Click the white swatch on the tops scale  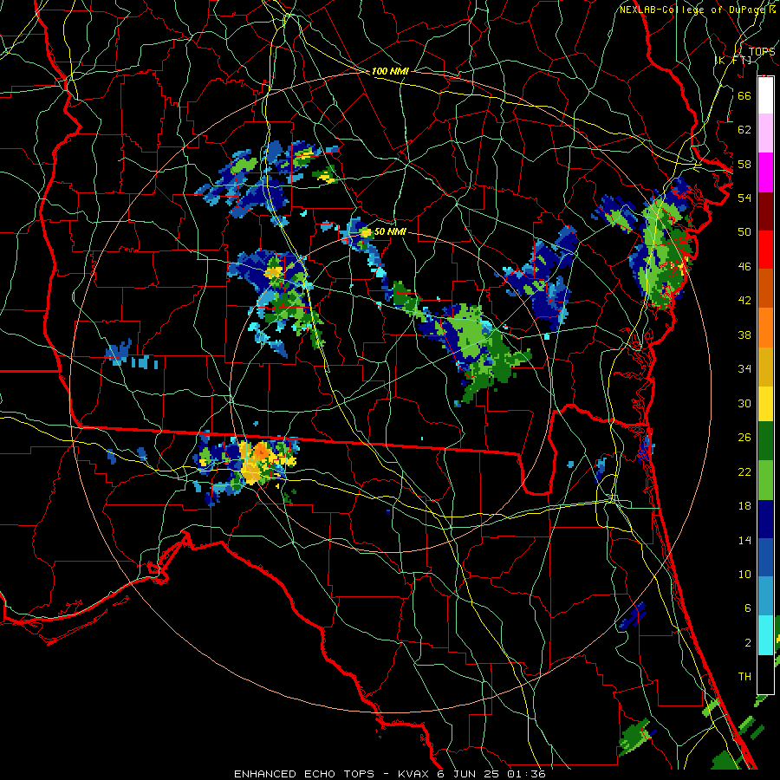click(765, 95)
